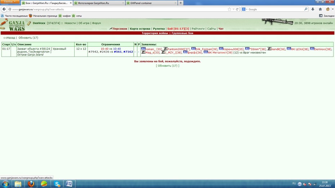Close the Бои :: GanjaWars.Ru tab

click(71, 3)
